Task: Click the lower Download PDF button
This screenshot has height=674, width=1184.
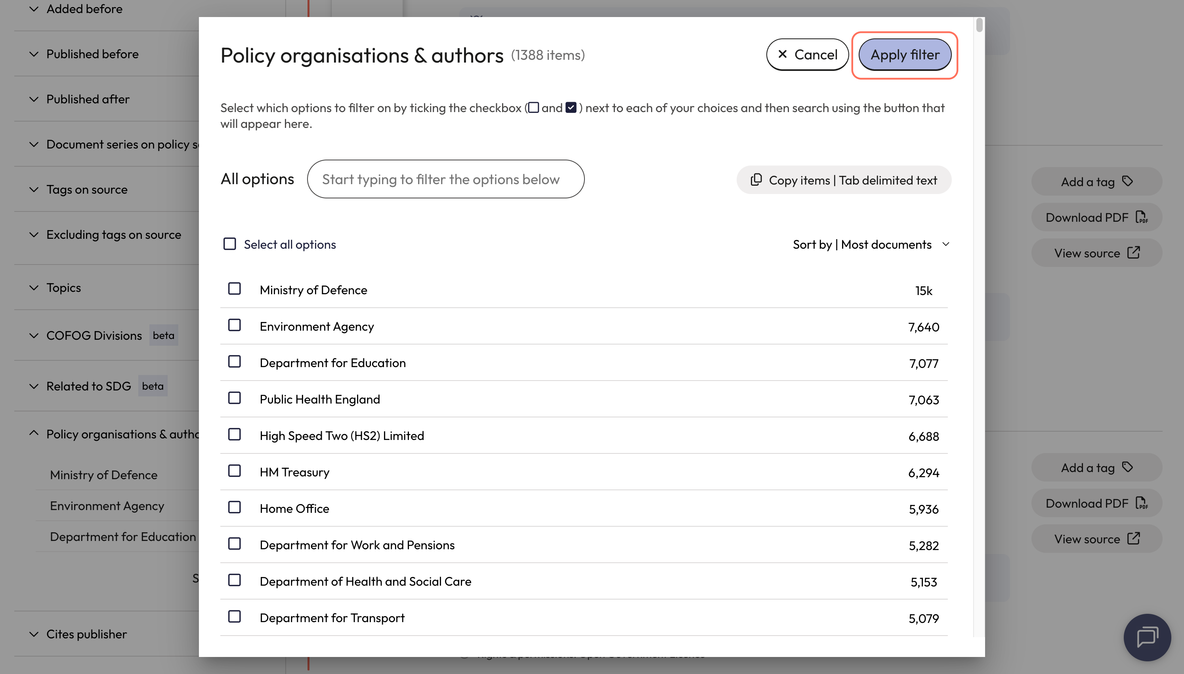Action: (x=1096, y=503)
